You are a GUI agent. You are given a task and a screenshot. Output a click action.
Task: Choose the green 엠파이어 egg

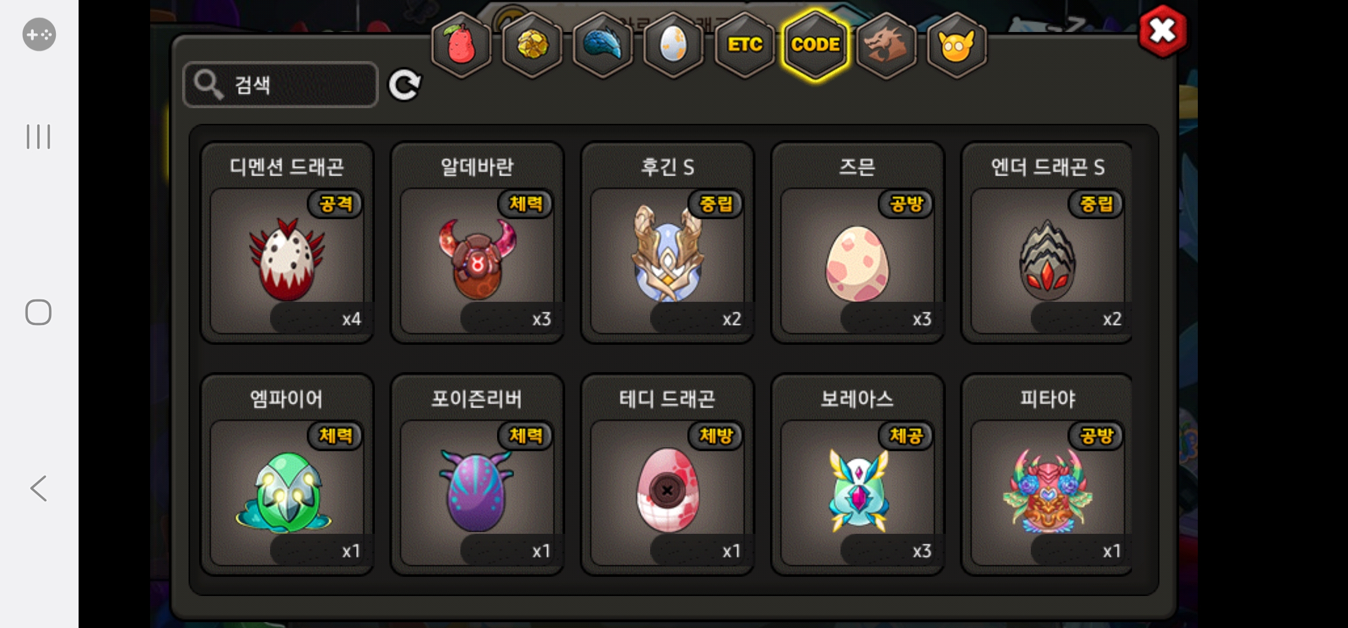pyautogui.click(x=287, y=474)
